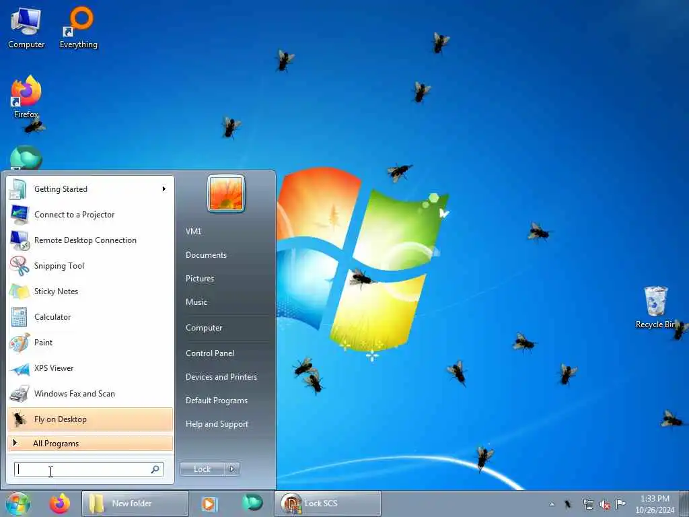This screenshot has width=689, height=517.
Task: Click the Snipping Tool scissors icon
Action: [20, 265]
